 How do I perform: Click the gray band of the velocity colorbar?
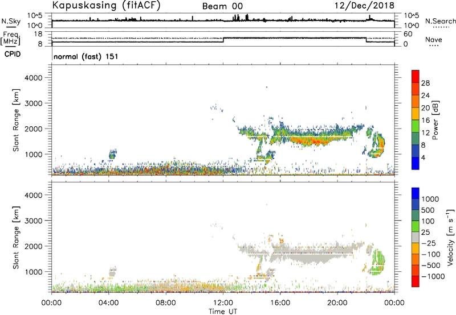coord(416,238)
